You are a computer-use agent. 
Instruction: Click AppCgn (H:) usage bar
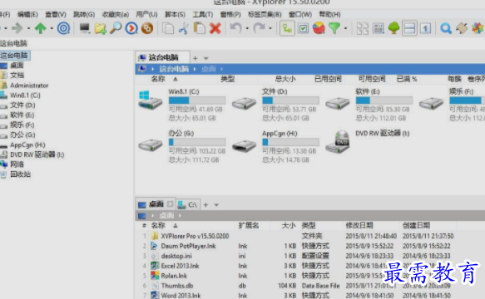pyautogui.click(x=291, y=142)
